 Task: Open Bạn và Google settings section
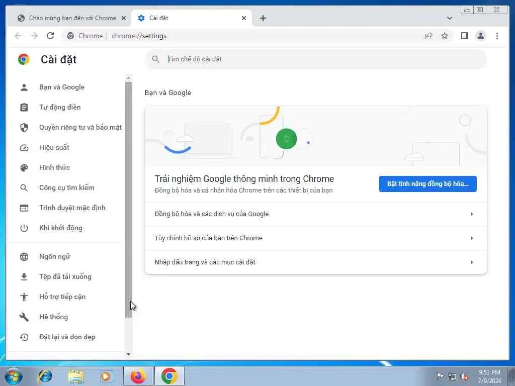62,87
